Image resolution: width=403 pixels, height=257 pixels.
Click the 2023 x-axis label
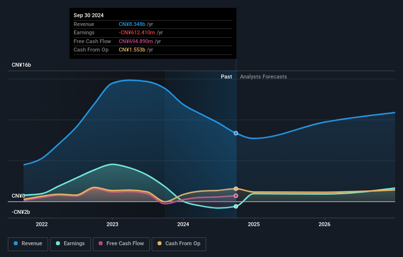click(x=112, y=224)
